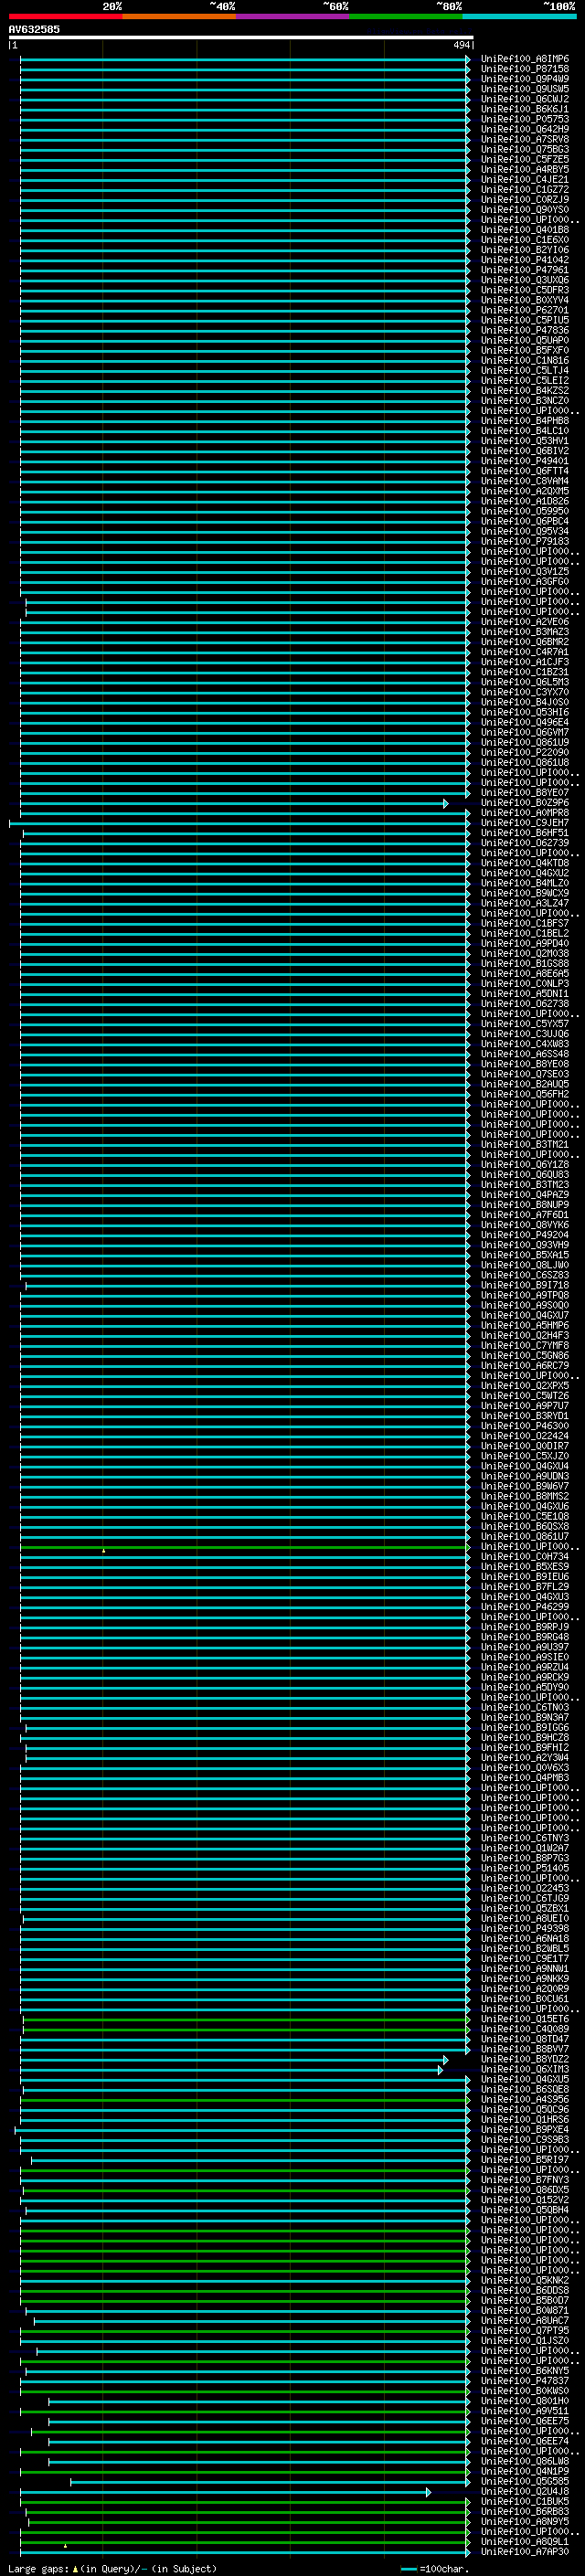Select the UniRef100_Q401B8 label

(524, 230)
